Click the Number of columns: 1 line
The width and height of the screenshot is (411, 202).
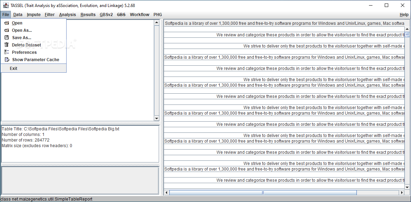[23, 134]
